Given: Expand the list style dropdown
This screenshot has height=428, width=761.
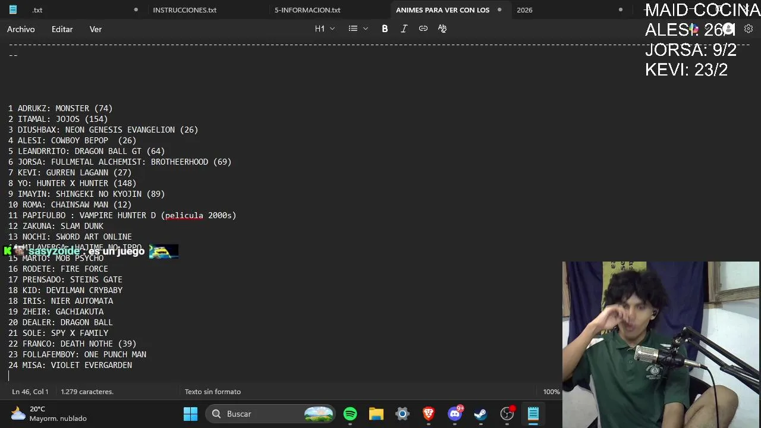Looking at the screenshot, I should tap(359, 29).
